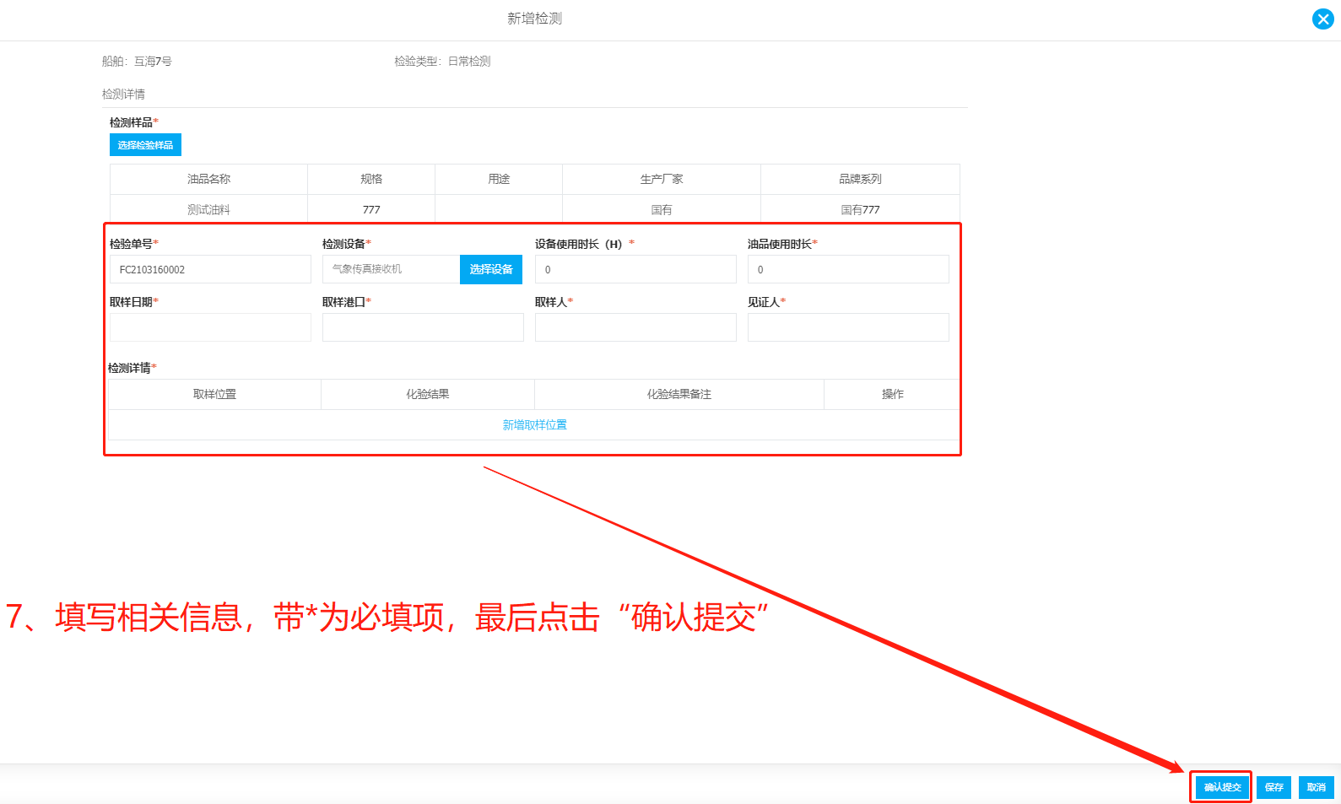The image size is (1341, 804).
Task: Click the 777 specification cell
Action: pyautogui.click(x=371, y=209)
